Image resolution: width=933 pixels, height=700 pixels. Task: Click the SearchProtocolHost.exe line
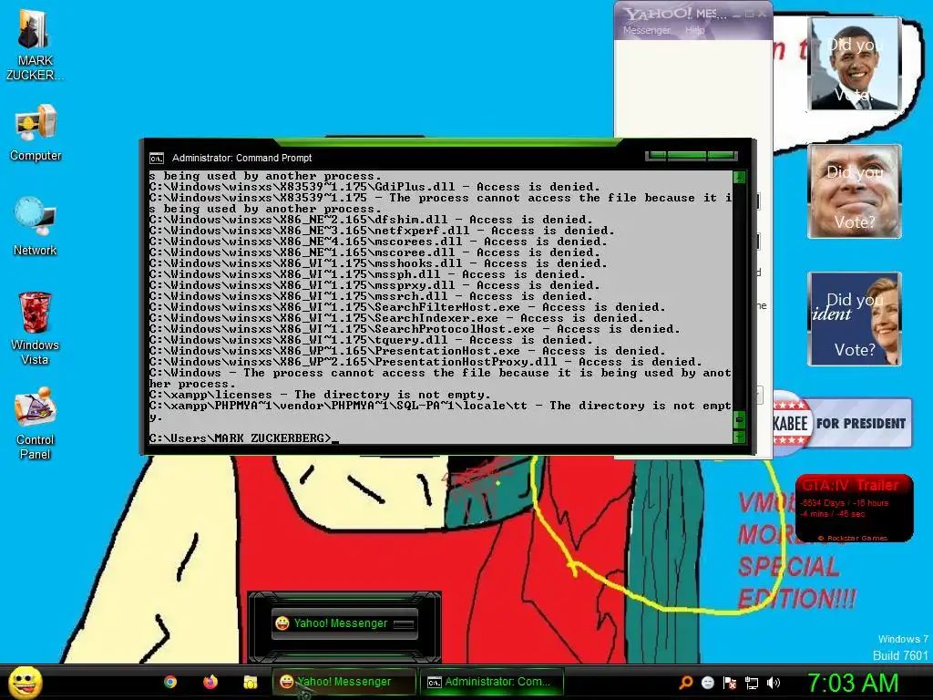[x=415, y=329]
